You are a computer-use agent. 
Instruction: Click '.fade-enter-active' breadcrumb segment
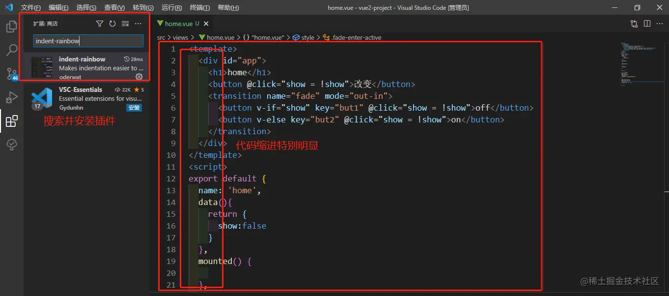pos(352,37)
